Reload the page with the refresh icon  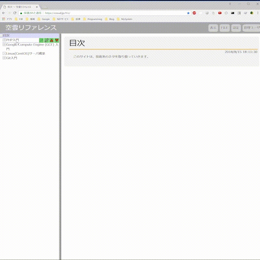(x=15, y=13)
